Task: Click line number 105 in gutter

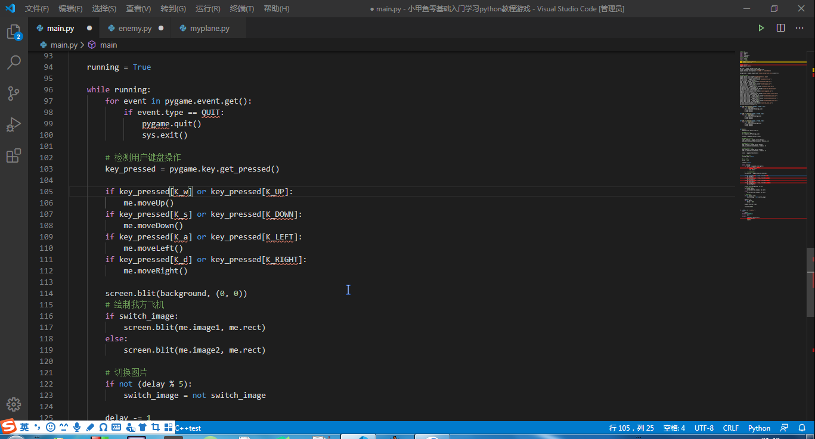Action: pos(47,191)
